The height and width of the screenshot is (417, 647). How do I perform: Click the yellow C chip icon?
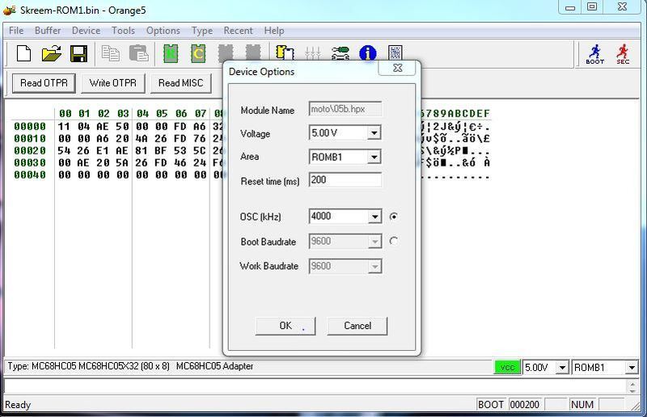(x=198, y=54)
